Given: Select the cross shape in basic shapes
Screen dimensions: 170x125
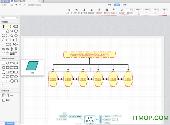Looking at the screenshot, I should (x=16, y=35).
